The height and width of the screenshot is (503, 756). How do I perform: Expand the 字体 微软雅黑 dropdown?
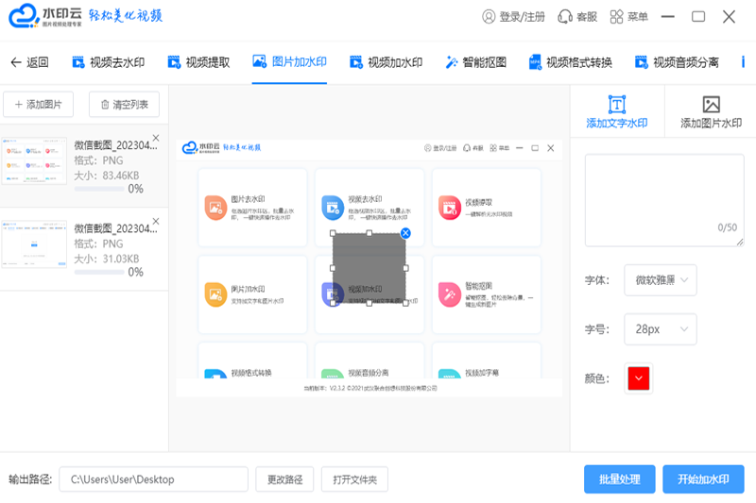coord(661,279)
